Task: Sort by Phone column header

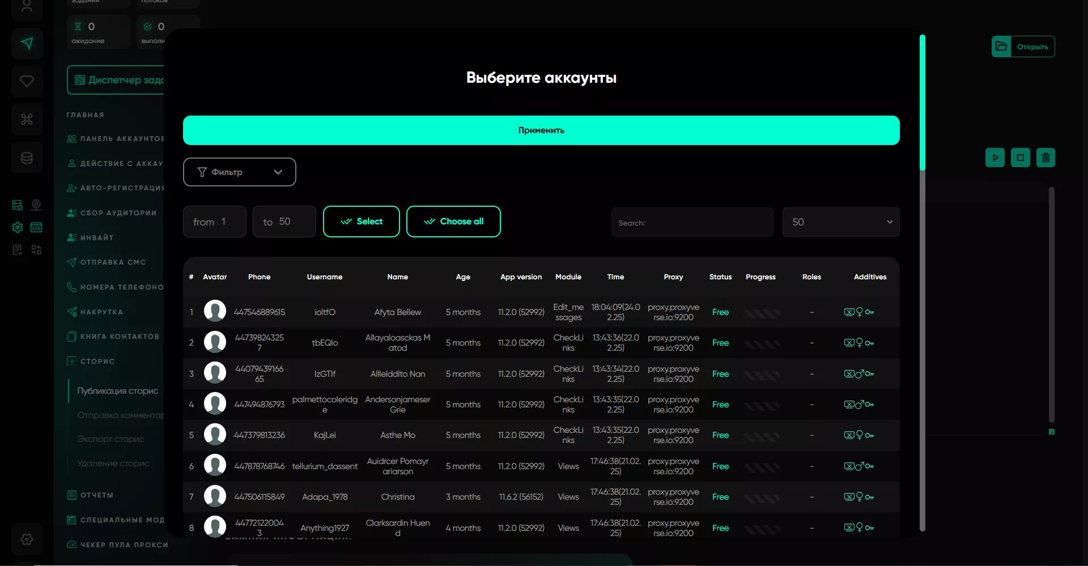Action: pos(259,277)
